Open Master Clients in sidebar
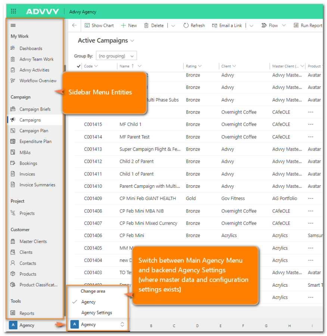Screen dimensions: 327x336 [x=33, y=242]
